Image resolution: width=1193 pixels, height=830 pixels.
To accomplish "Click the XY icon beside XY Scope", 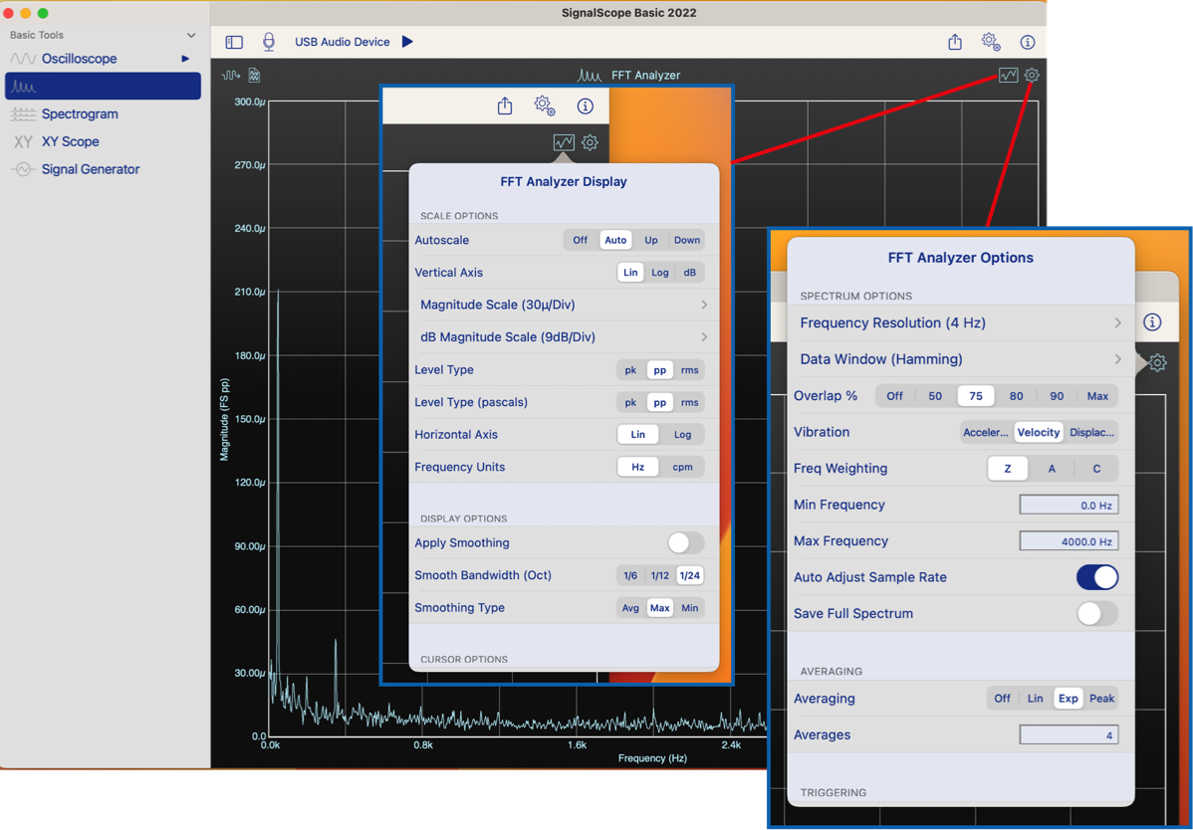I will (23, 141).
